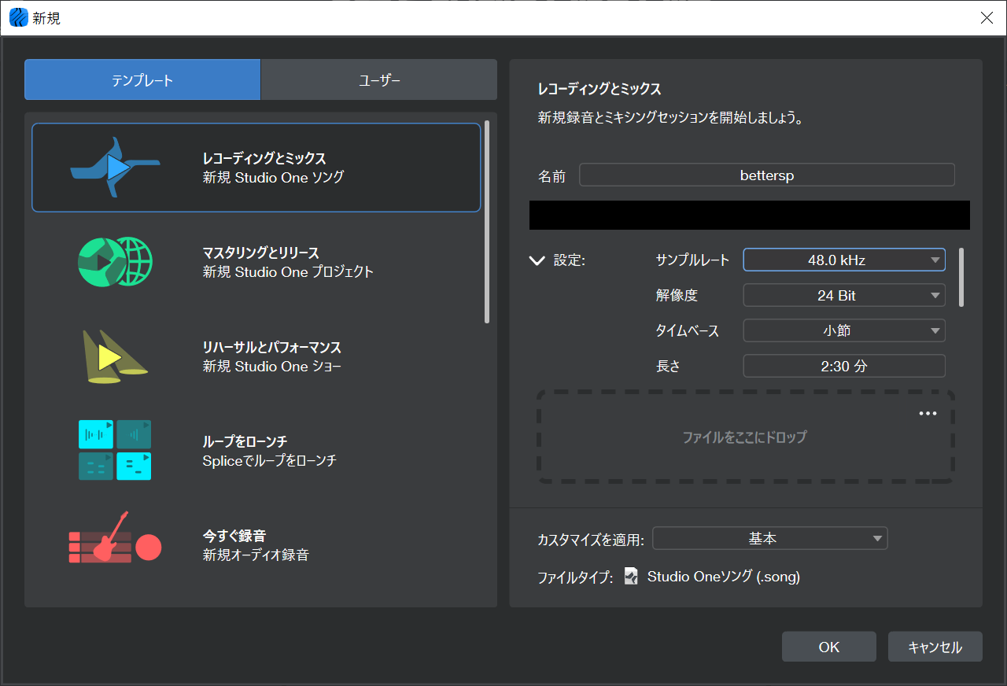Collapse the 設定 section chevron
Viewport: 1007px width, 686px height.
(x=537, y=260)
